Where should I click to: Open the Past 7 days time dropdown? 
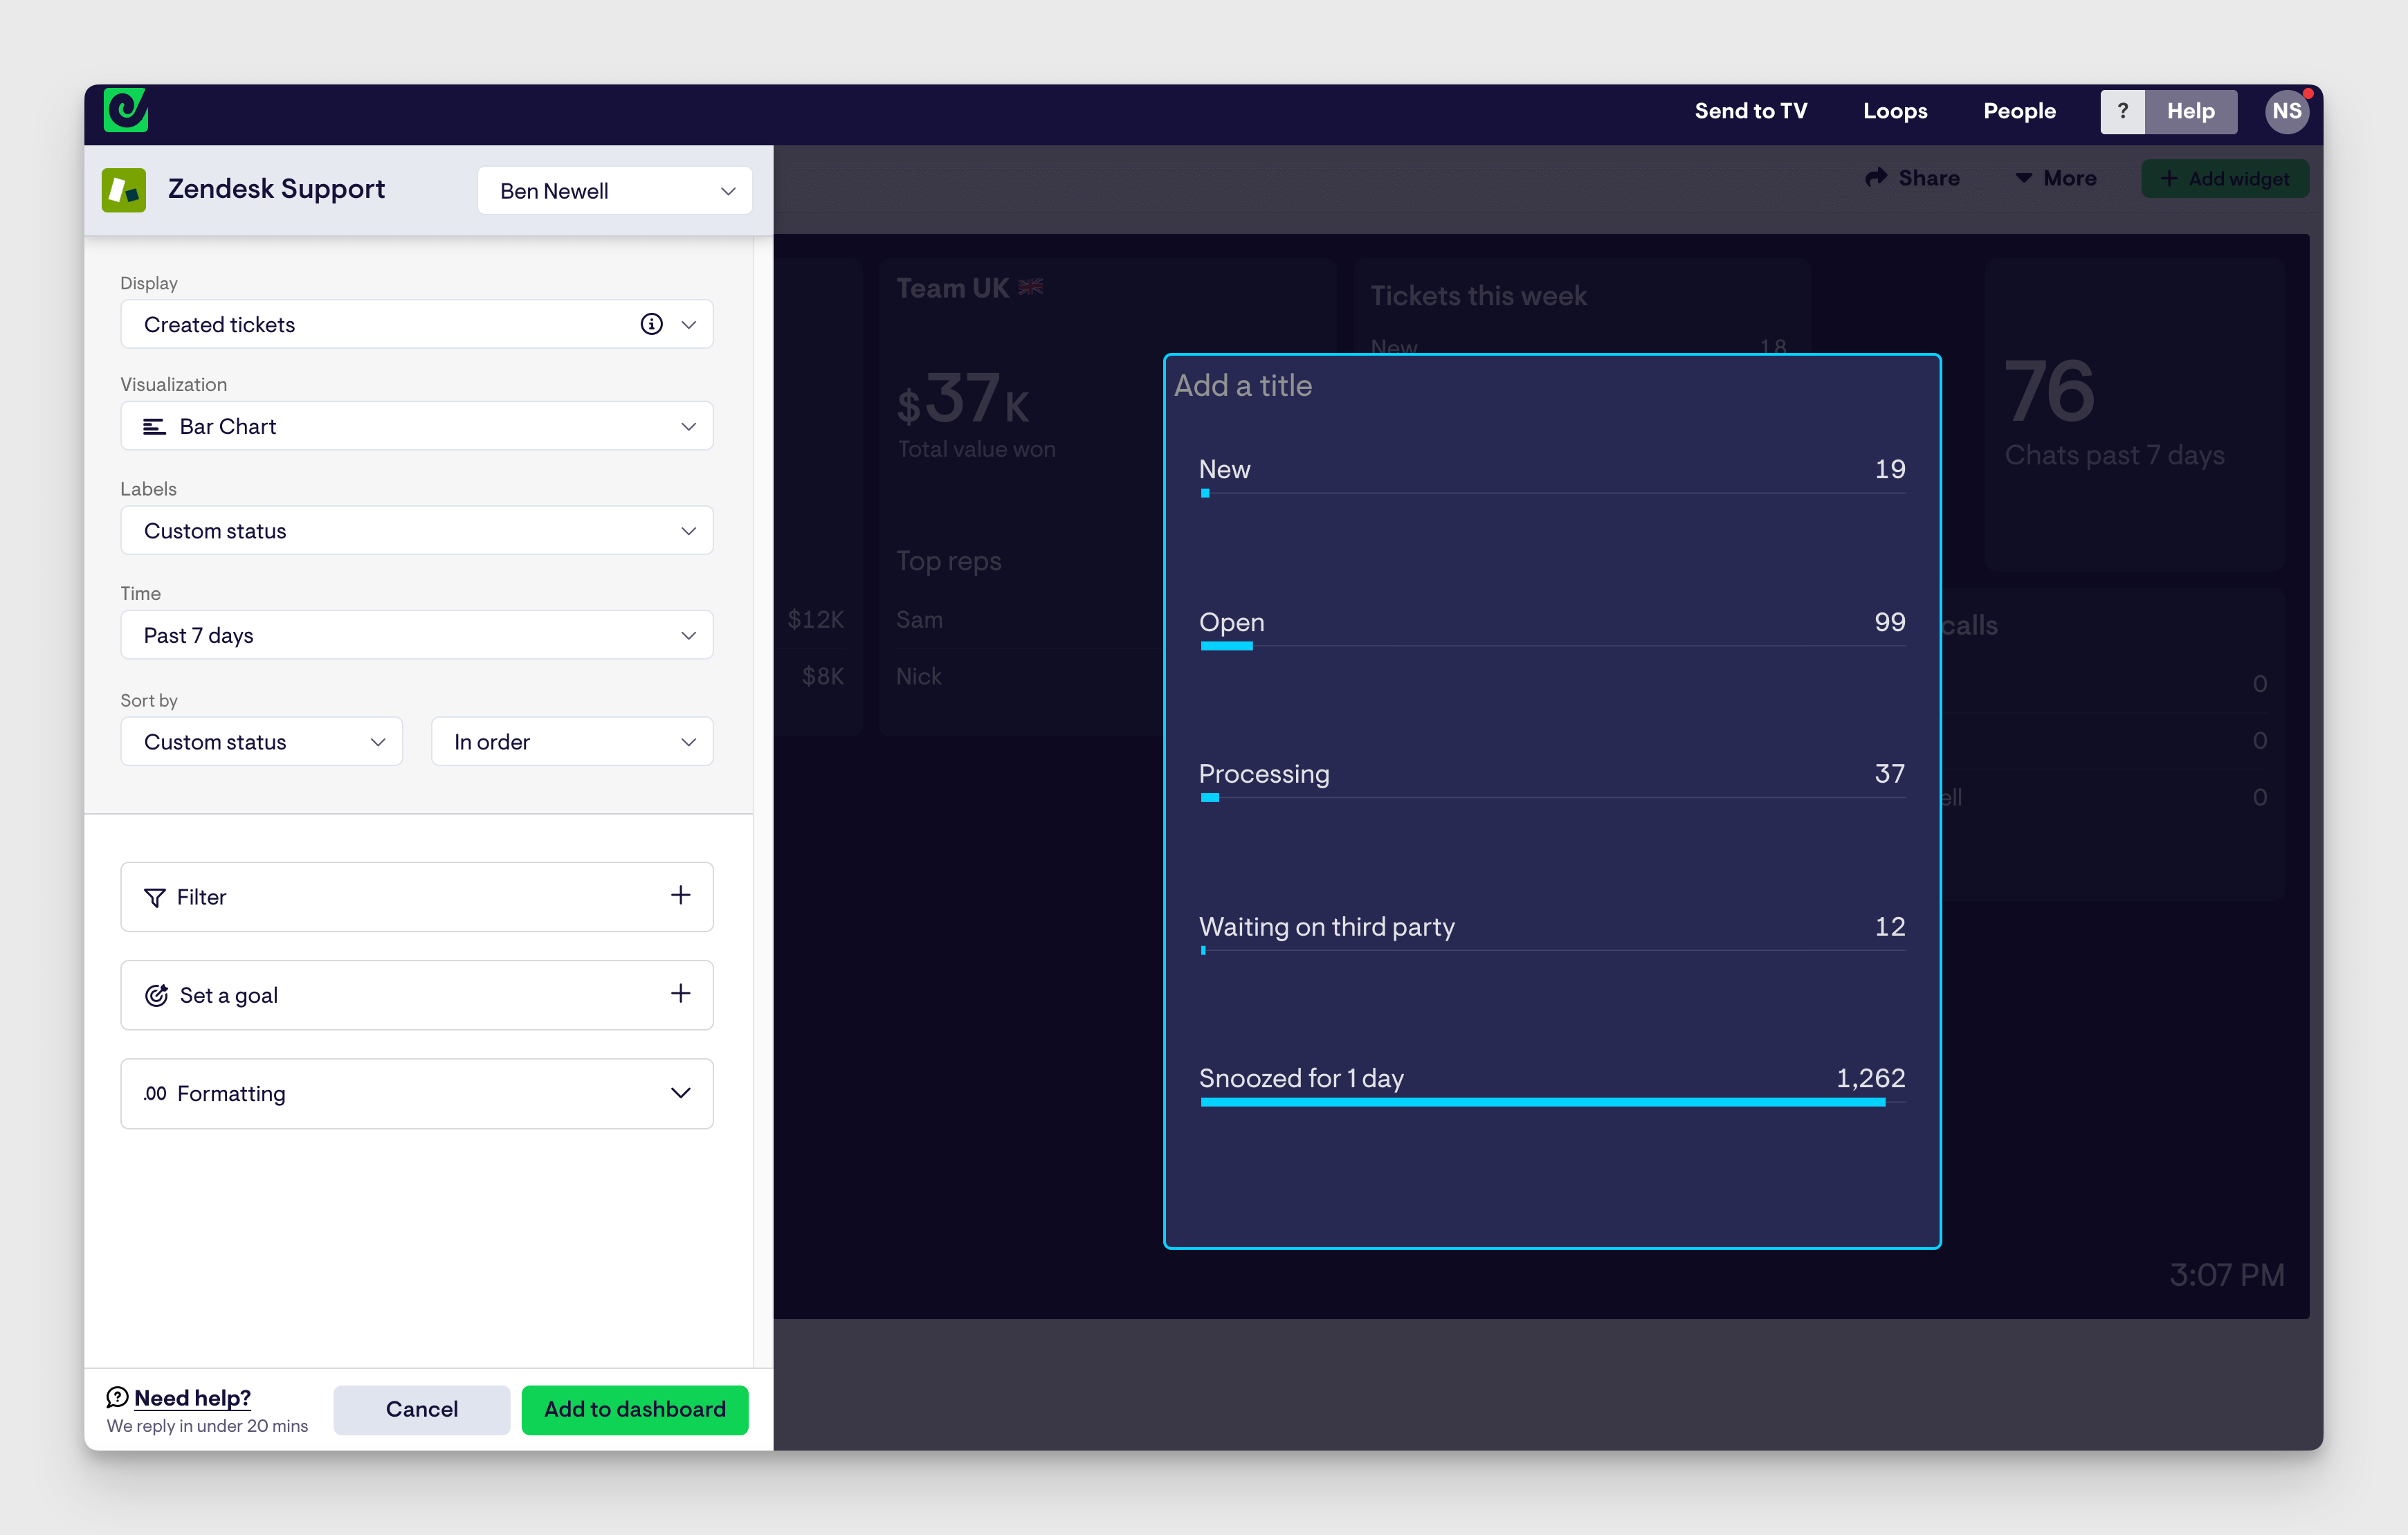416,635
